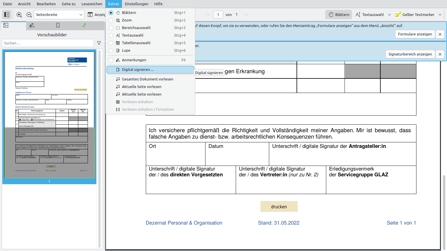Open the annotations sidebar tab

pyautogui.click(x=32, y=26)
